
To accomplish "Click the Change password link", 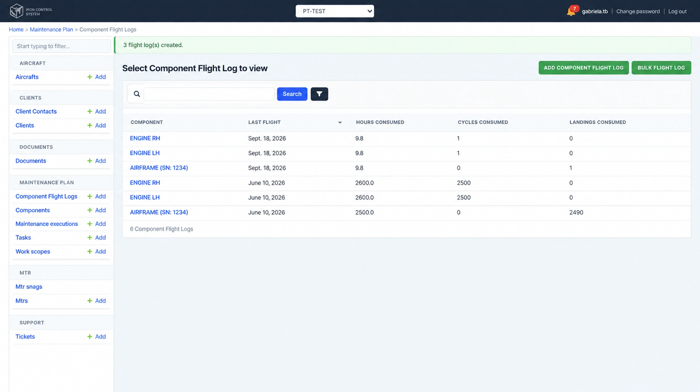I will [638, 11].
